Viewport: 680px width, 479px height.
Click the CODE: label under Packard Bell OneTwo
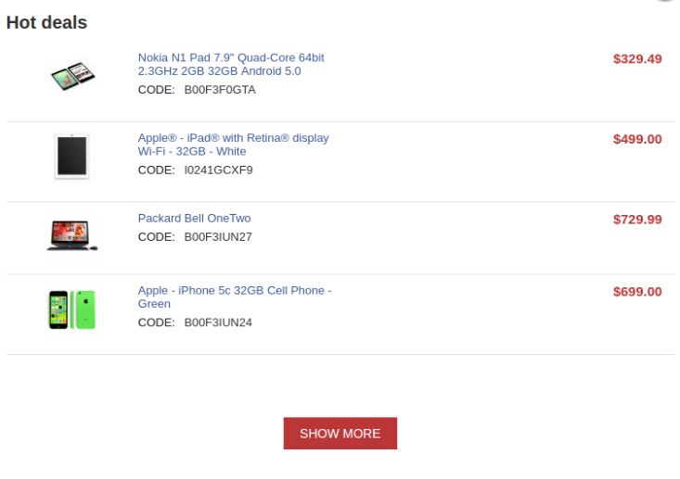tap(156, 237)
